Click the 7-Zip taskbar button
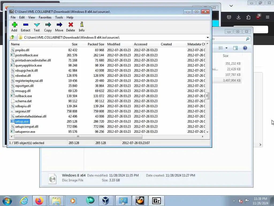The width and height of the screenshot is (274, 206). [156, 201]
